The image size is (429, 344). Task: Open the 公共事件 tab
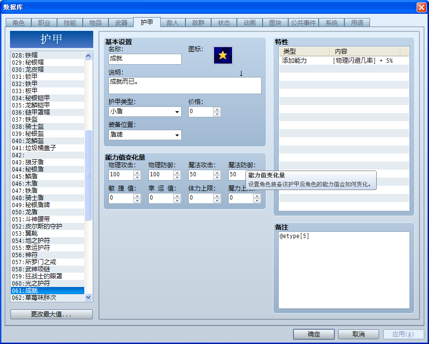303,23
